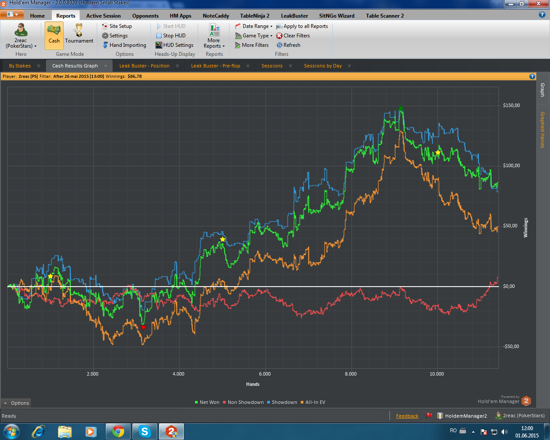Screen dimensions: 550x440
Task: Click the Start HUD play icon
Action: (159, 26)
